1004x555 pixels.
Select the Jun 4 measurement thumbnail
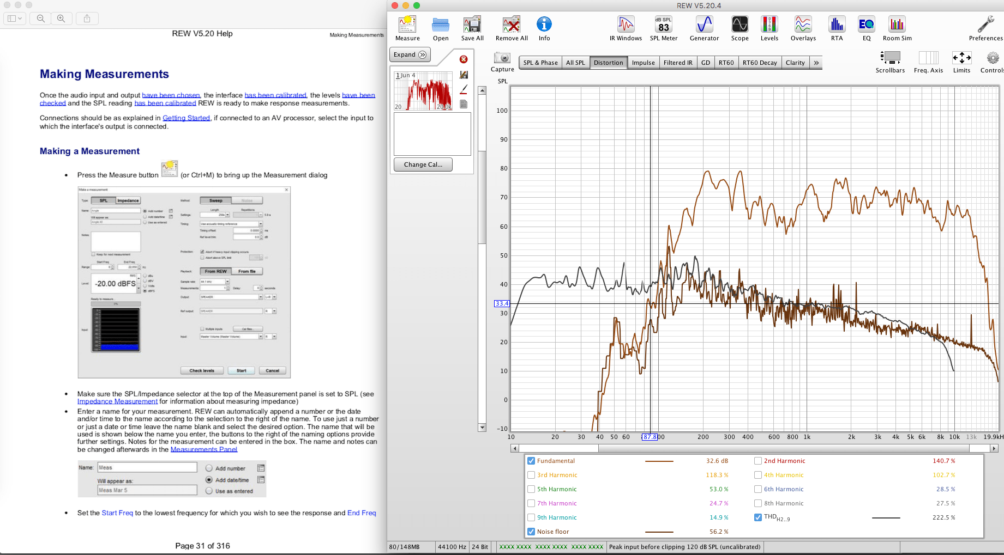[424, 91]
